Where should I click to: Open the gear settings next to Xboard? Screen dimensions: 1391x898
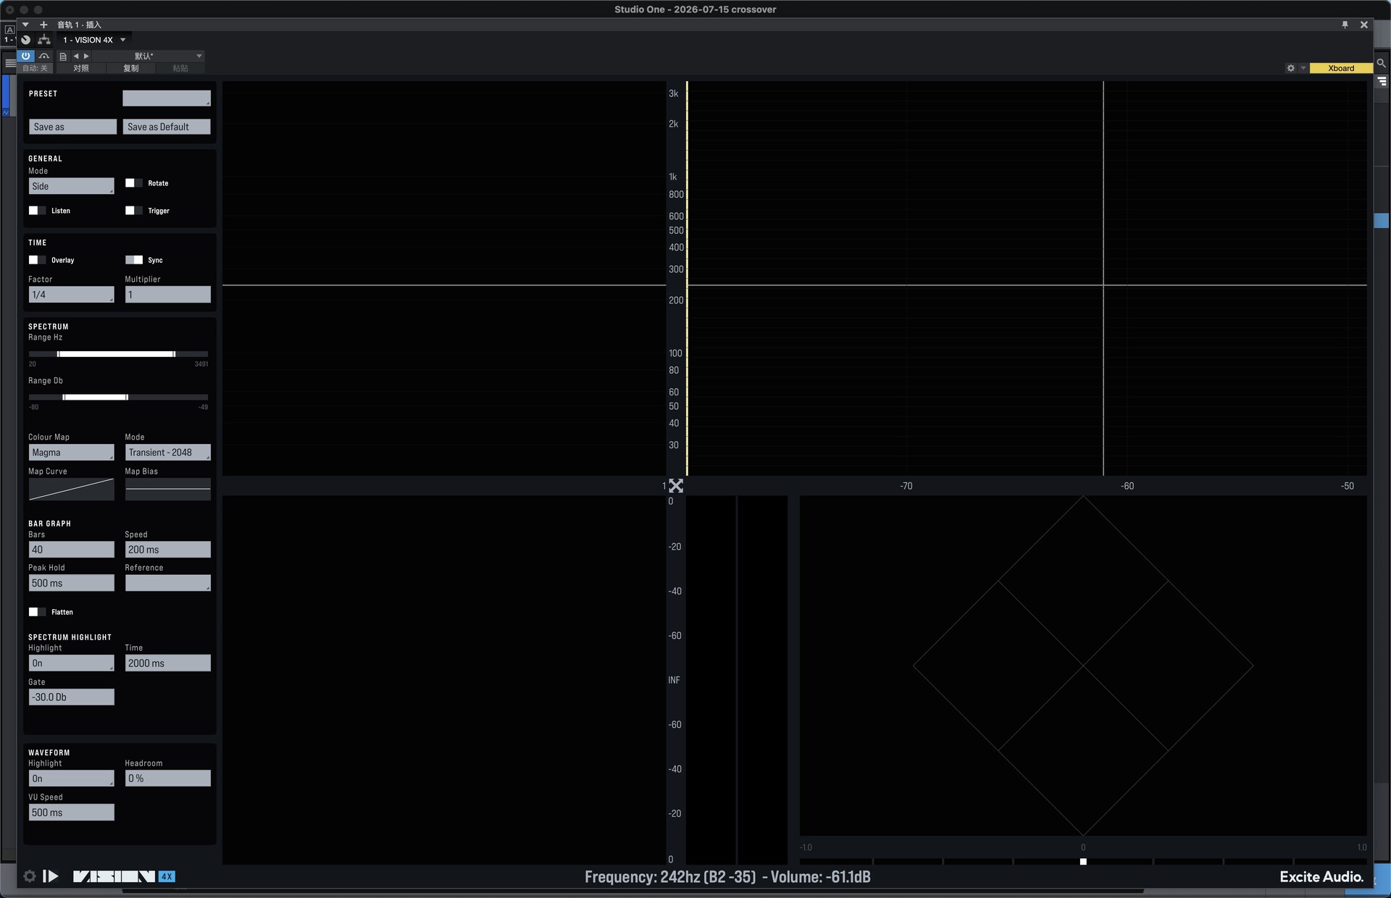pos(1290,68)
